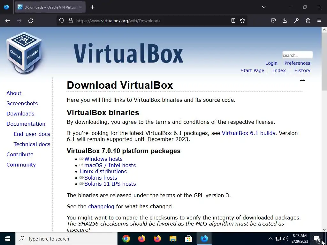Open the Extensions puzzle icon
The image size is (327, 245).
coord(308,21)
